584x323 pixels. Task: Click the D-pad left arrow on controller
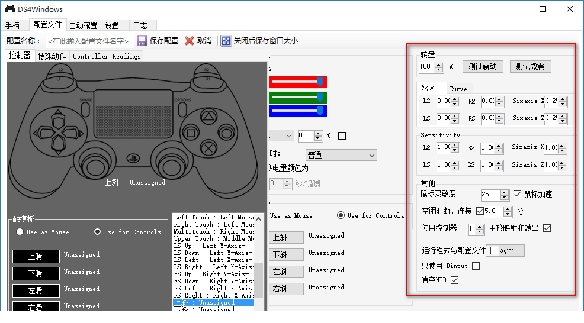pos(43,133)
